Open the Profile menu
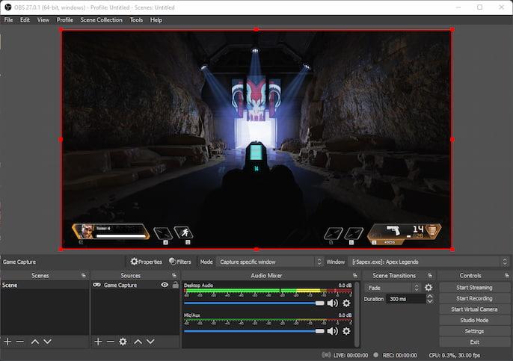Screen dimensions: 513x361 click(65, 20)
